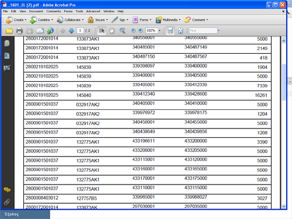Click the Forms toolbar icon

tap(135, 20)
